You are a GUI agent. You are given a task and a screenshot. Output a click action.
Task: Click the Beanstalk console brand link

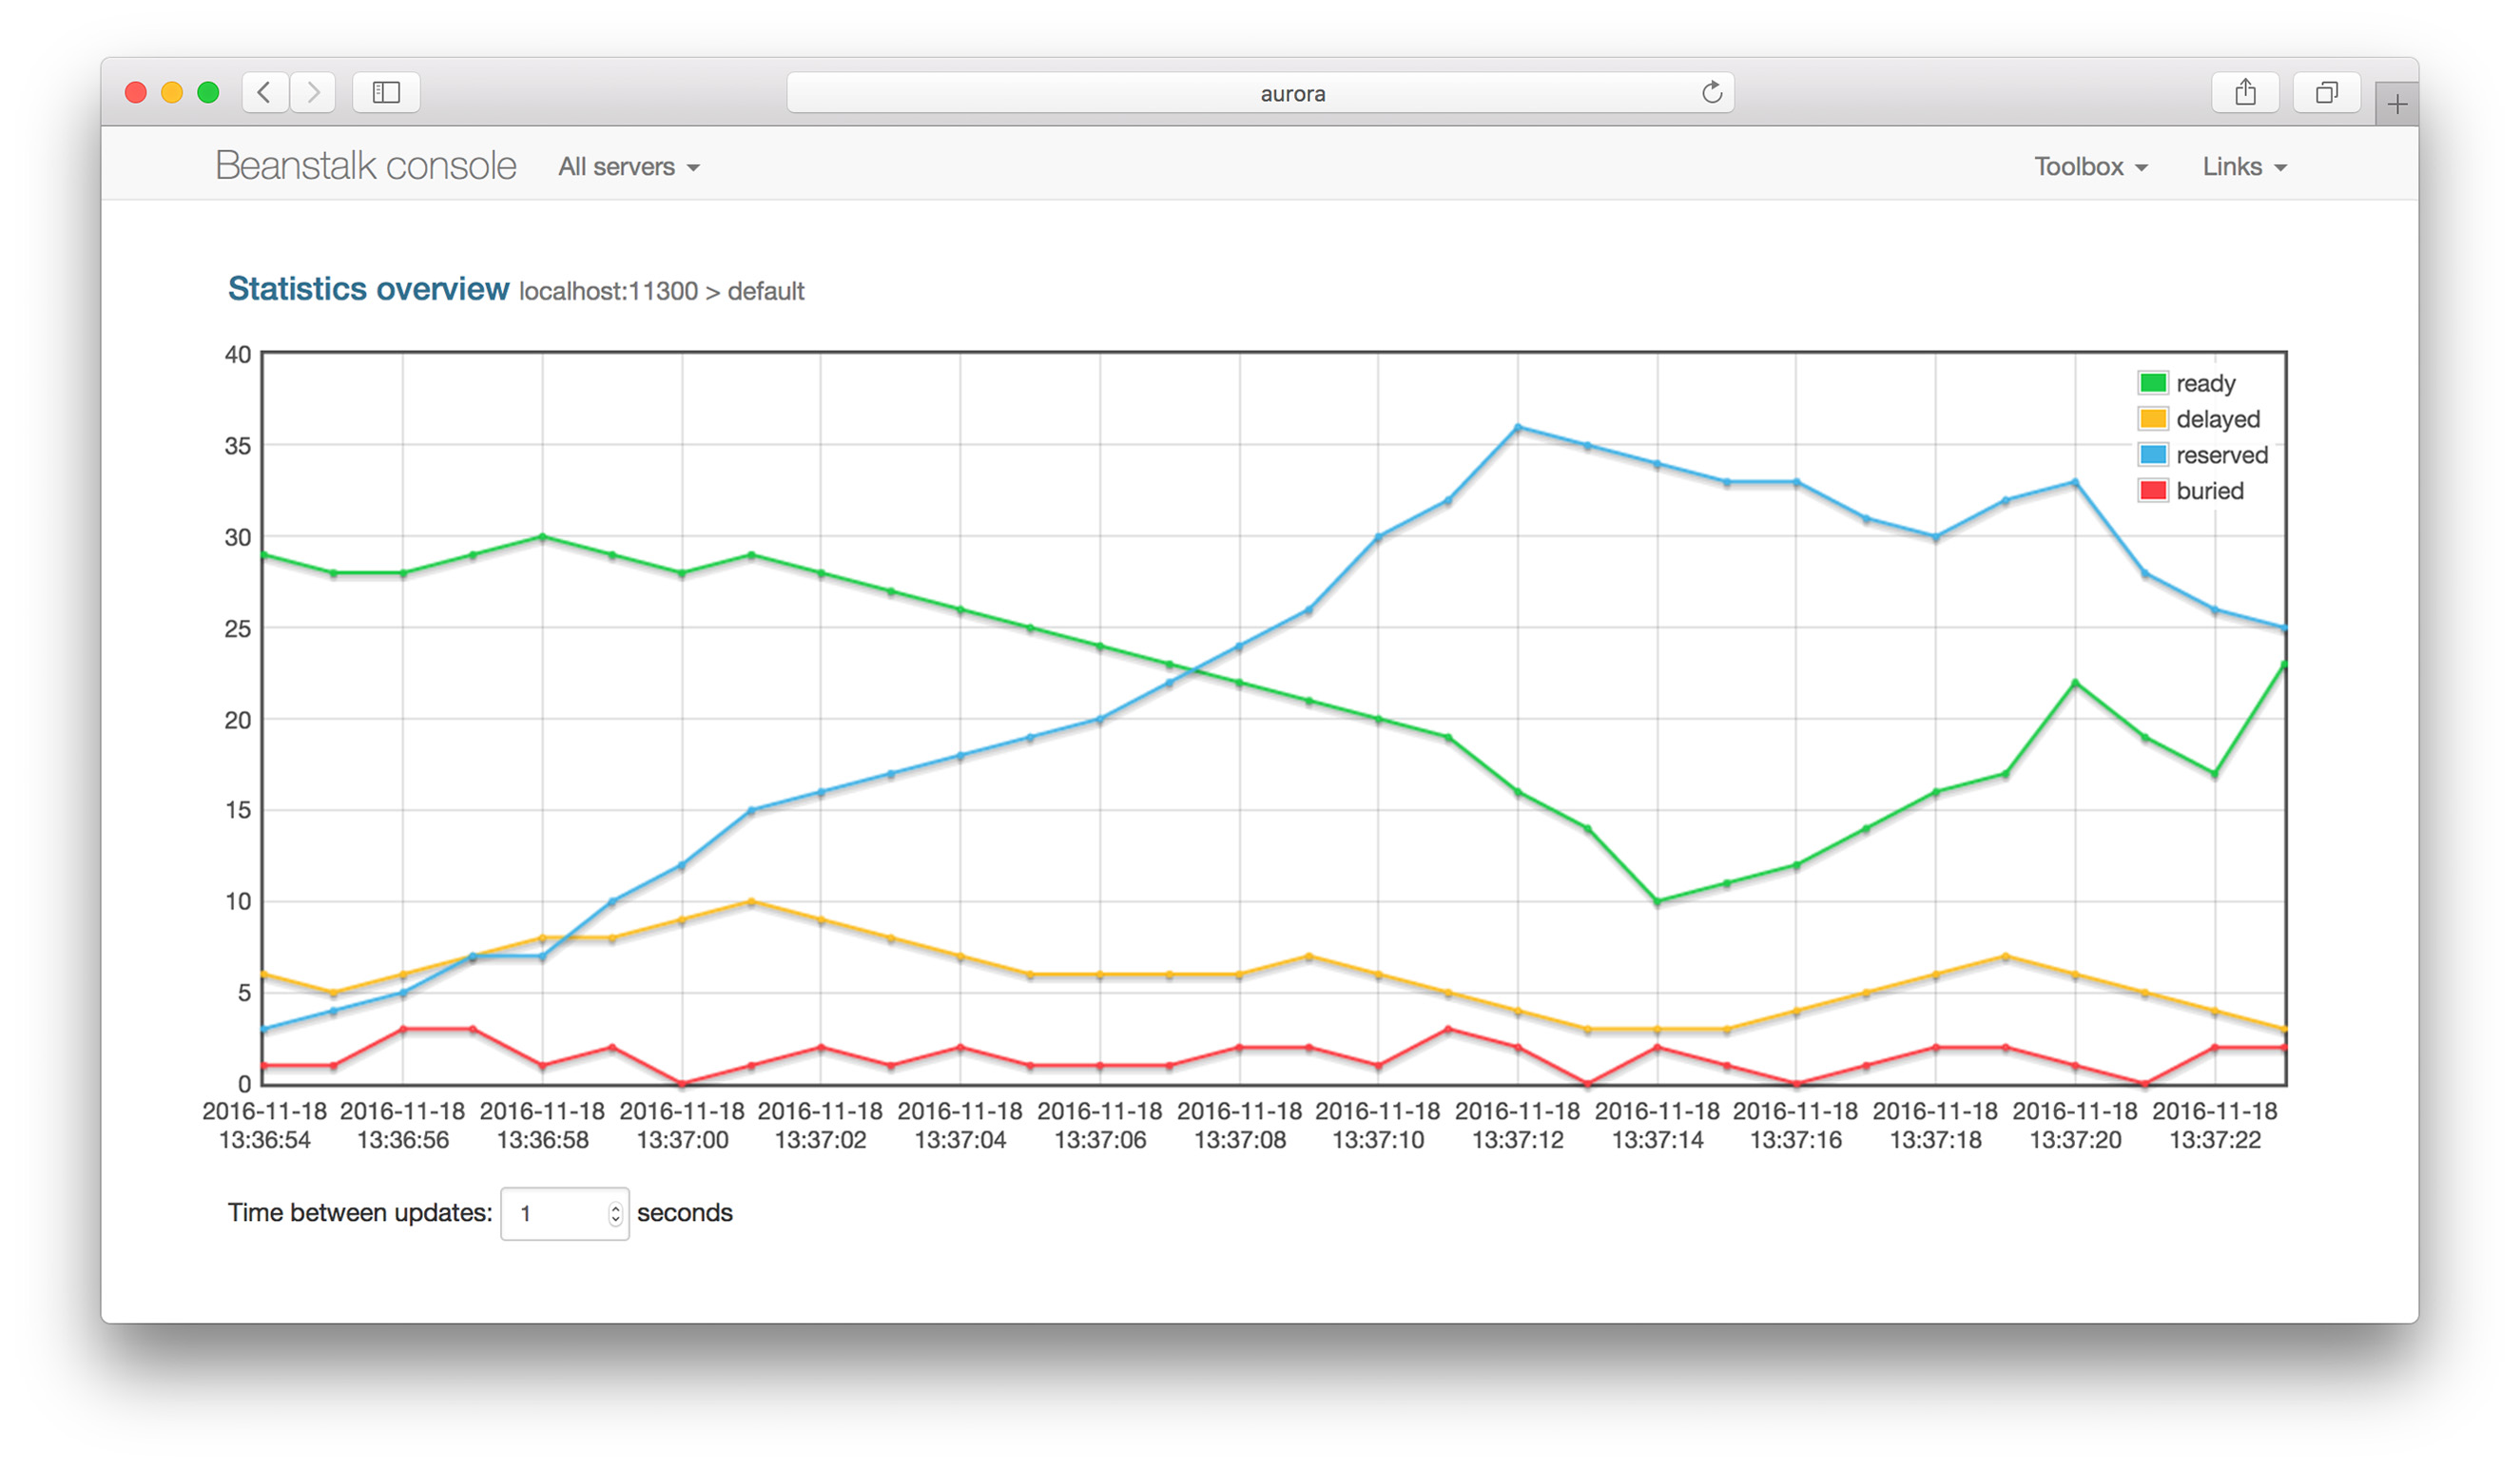click(365, 166)
